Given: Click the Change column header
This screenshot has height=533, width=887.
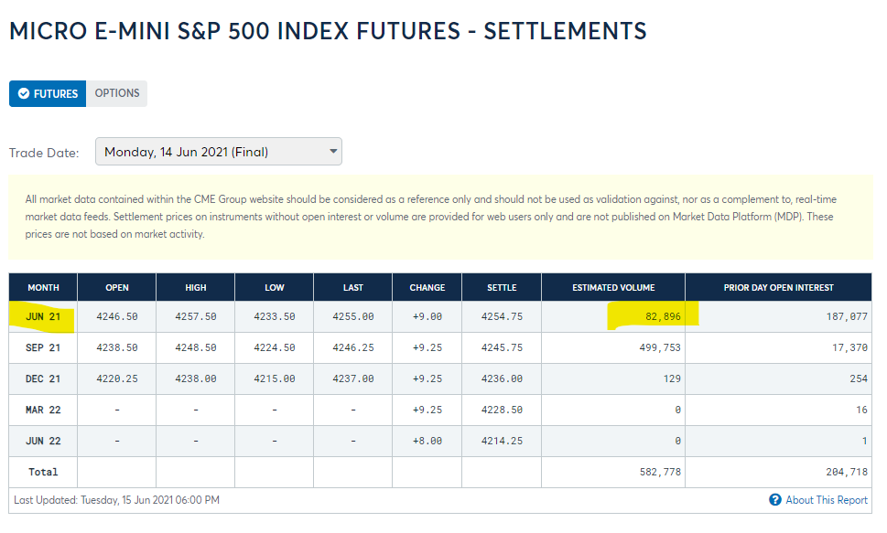Looking at the screenshot, I should tap(427, 287).
